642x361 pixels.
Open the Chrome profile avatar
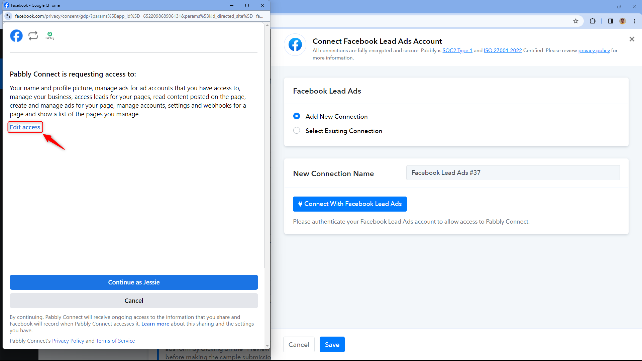point(622,21)
